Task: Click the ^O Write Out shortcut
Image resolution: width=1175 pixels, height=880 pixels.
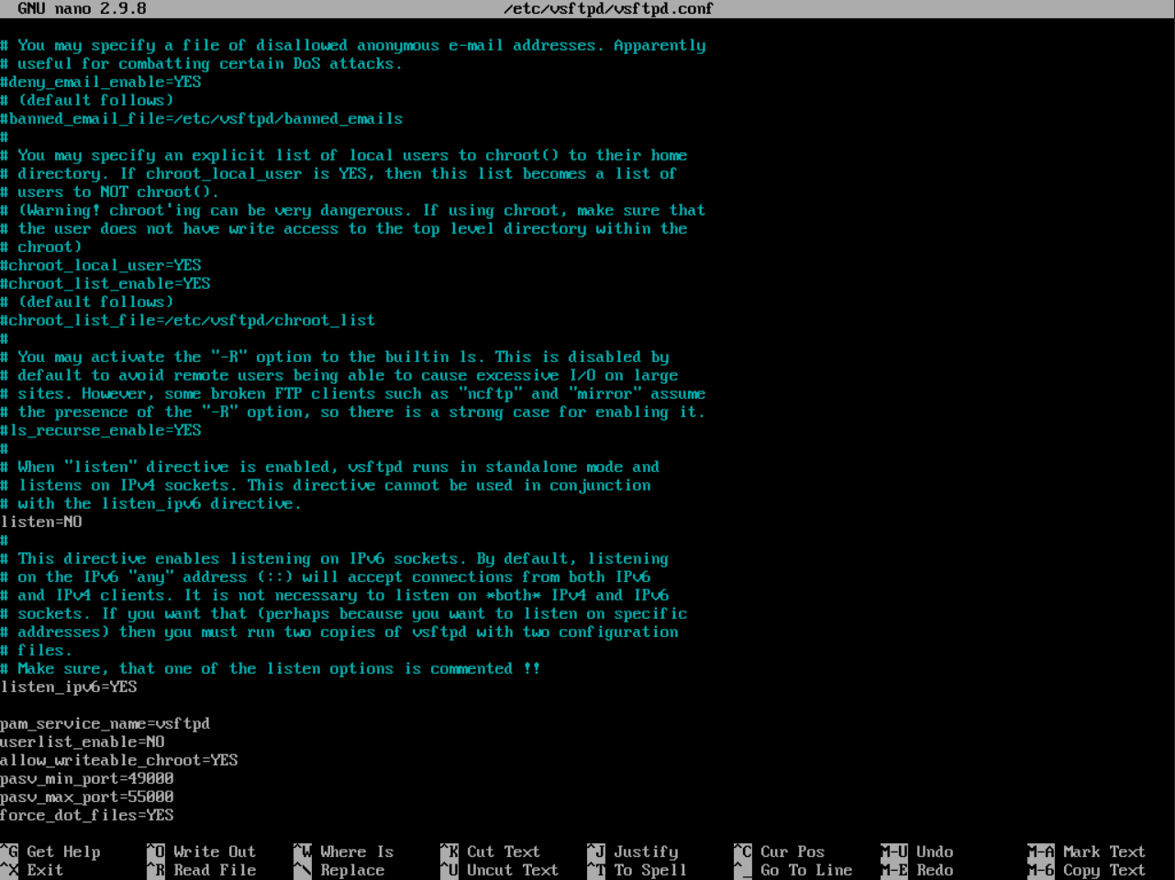Action: 202,852
